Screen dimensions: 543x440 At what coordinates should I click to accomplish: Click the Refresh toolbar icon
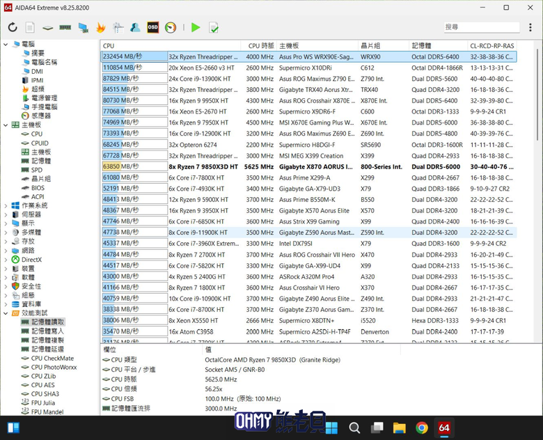point(13,27)
